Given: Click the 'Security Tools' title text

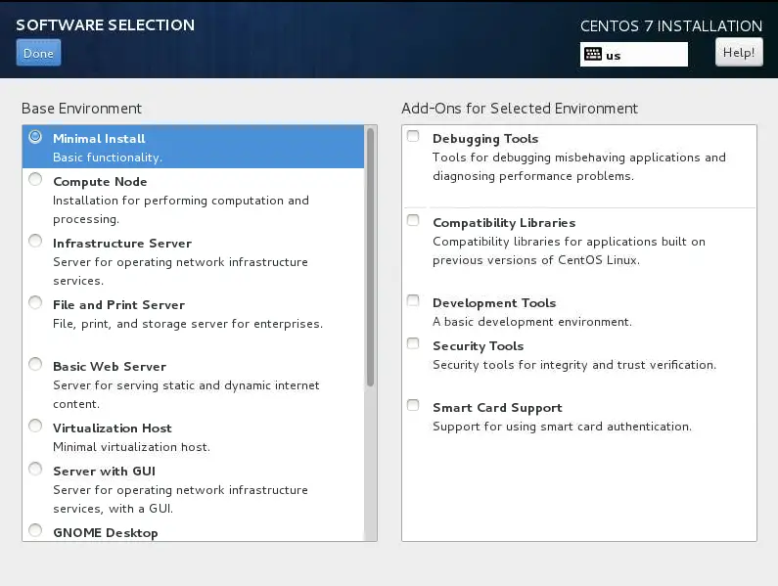Looking at the screenshot, I should coord(478,346).
